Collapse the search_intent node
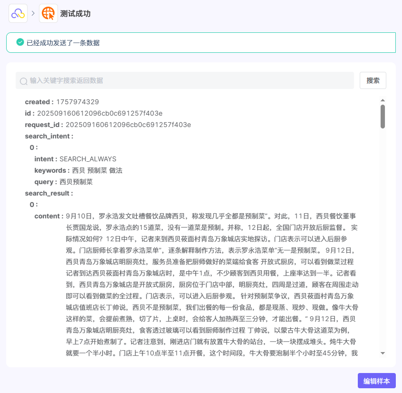 (49, 136)
